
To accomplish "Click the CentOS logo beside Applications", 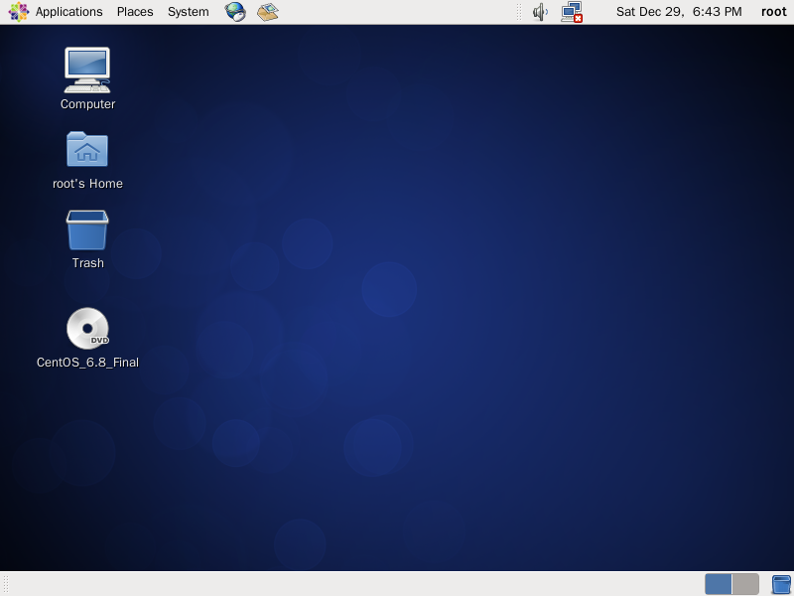I will [x=19, y=12].
